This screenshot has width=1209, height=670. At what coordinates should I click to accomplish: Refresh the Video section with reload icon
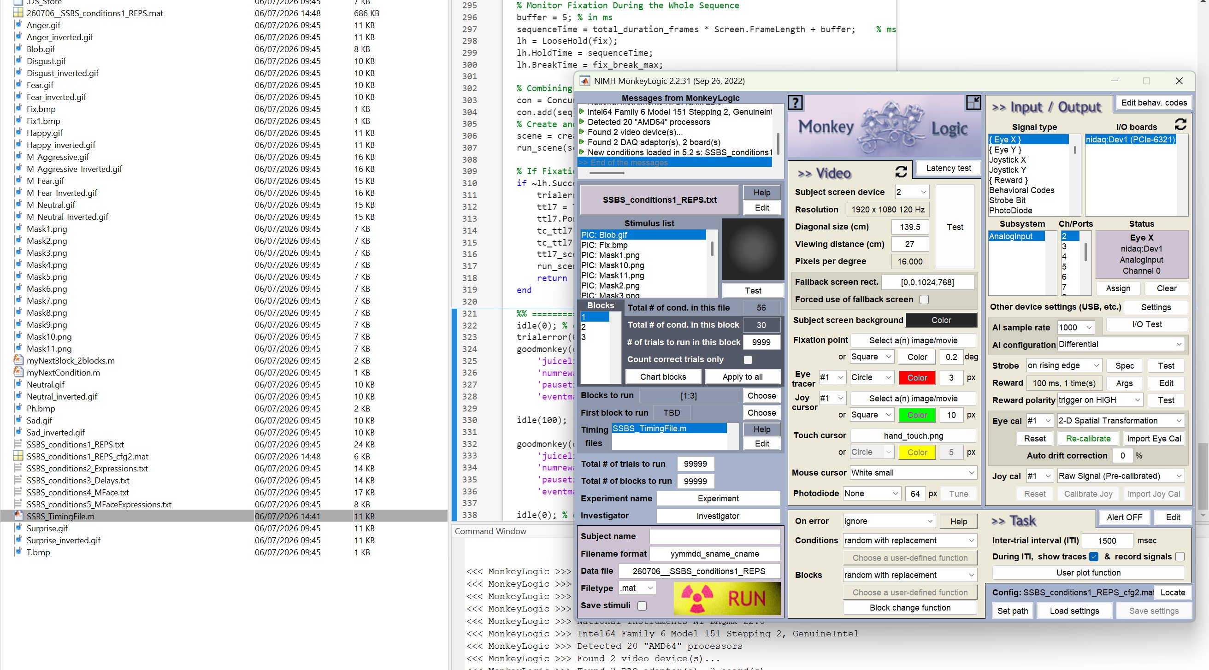(901, 172)
